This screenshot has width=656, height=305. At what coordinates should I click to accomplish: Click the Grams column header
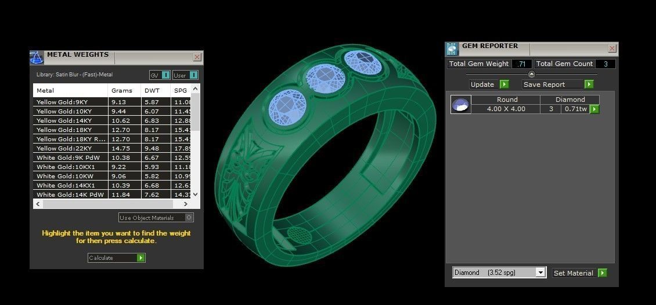pos(124,90)
